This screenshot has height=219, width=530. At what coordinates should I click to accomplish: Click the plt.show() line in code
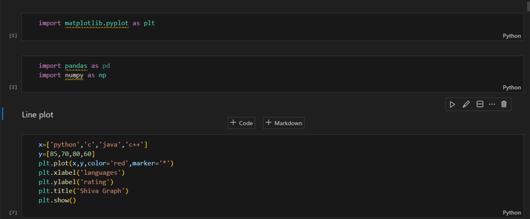[x=58, y=200]
